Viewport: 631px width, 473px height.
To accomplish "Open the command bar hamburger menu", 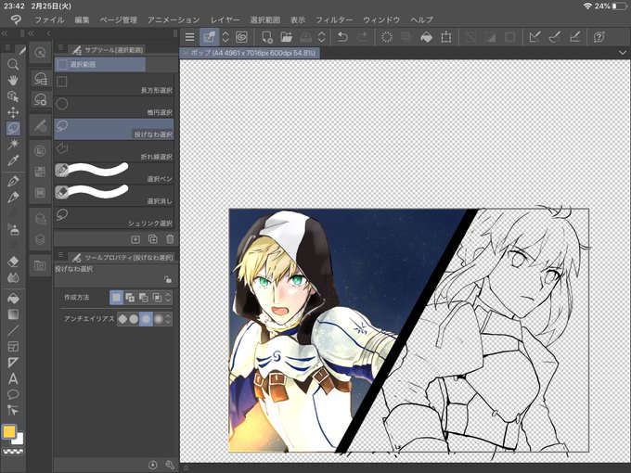I will [x=190, y=37].
